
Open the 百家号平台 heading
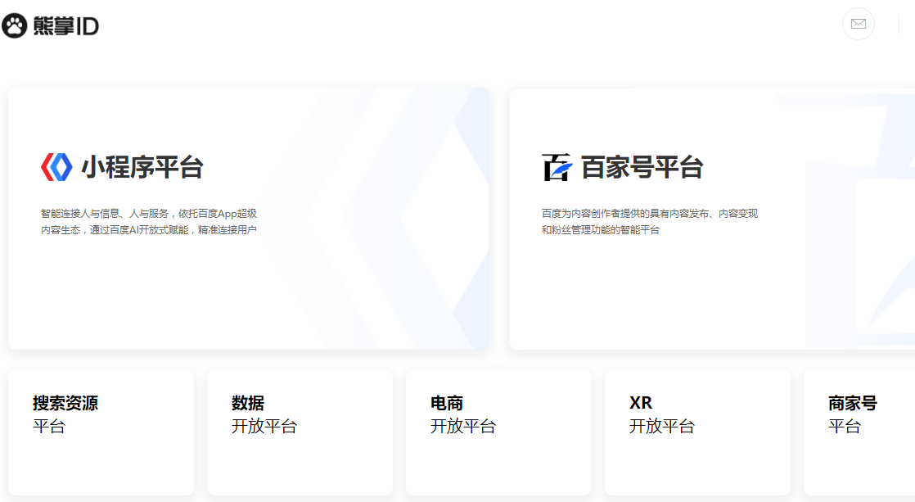642,168
